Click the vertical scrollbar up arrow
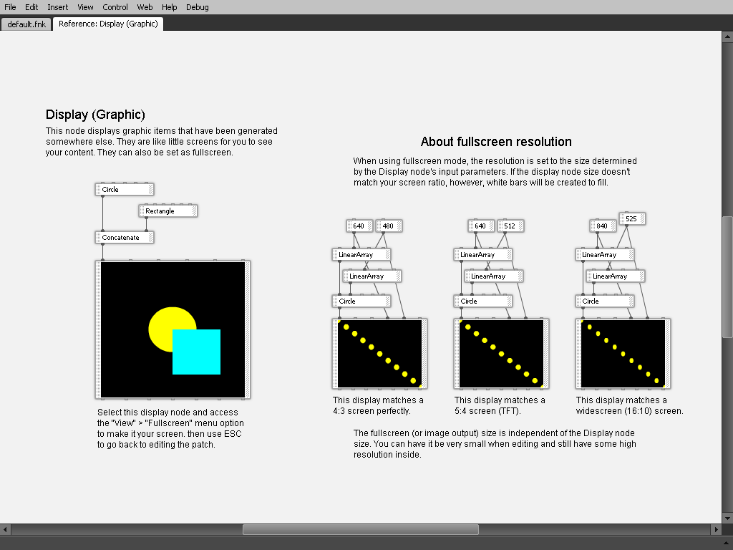 point(727,37)
